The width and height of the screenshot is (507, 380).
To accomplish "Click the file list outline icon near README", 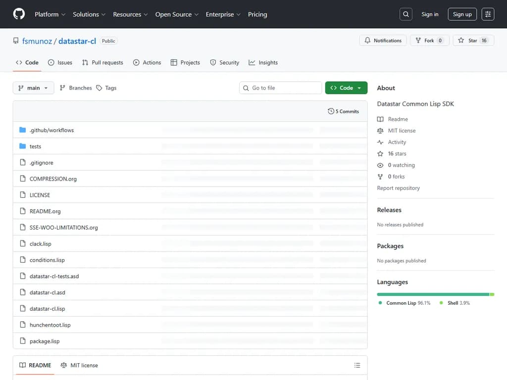I will (x=357, y=365).
